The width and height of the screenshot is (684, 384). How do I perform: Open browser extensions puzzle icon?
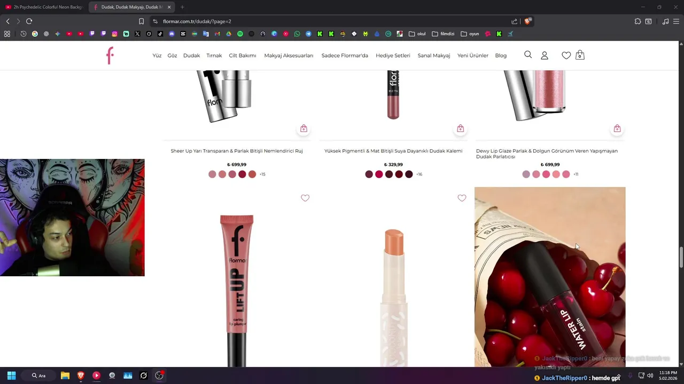(638, 21)
